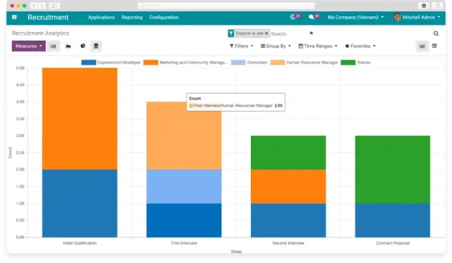Toggle stacked bars display
The height and width of the screenshot is (263, 452).
coord(96,46)
